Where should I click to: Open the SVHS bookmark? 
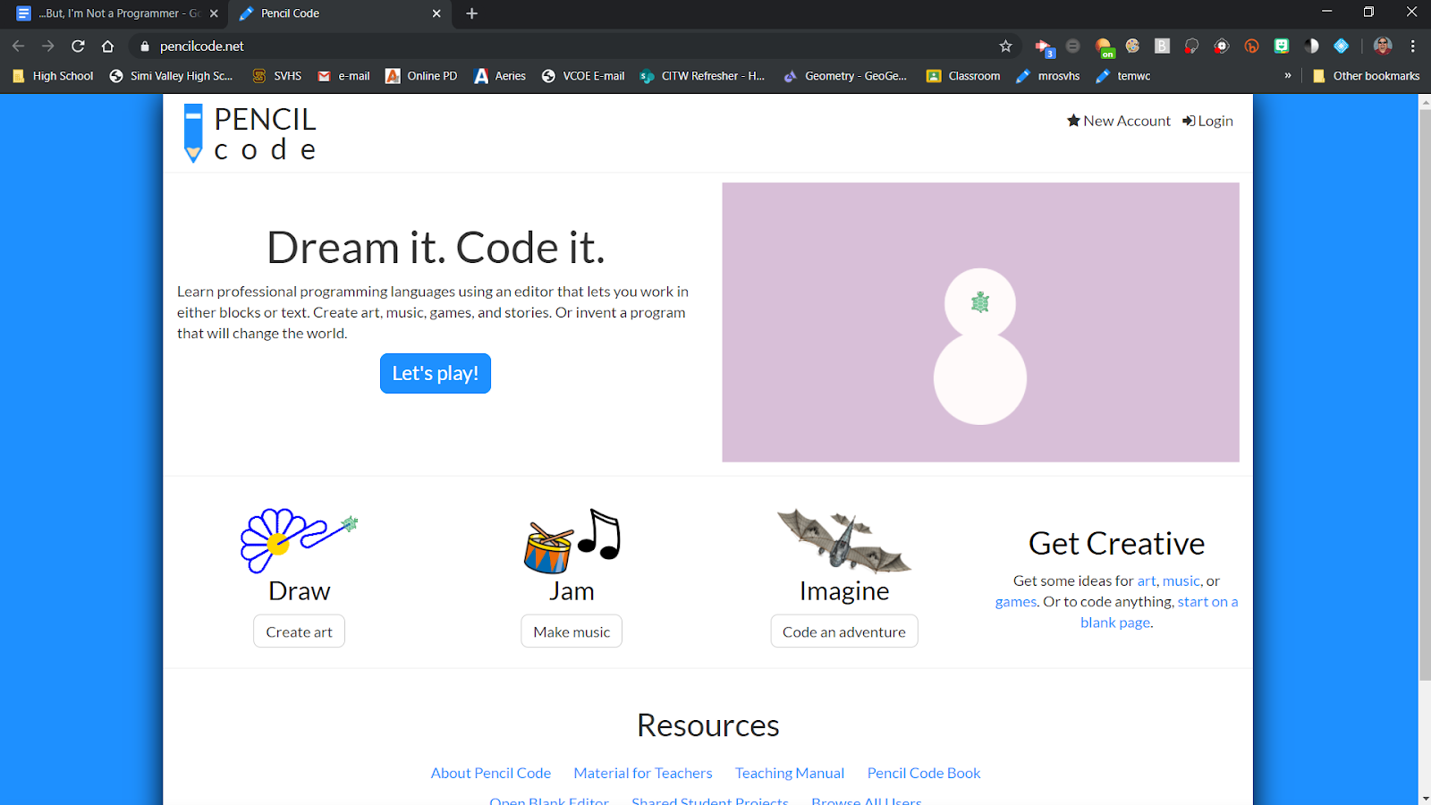277,76
